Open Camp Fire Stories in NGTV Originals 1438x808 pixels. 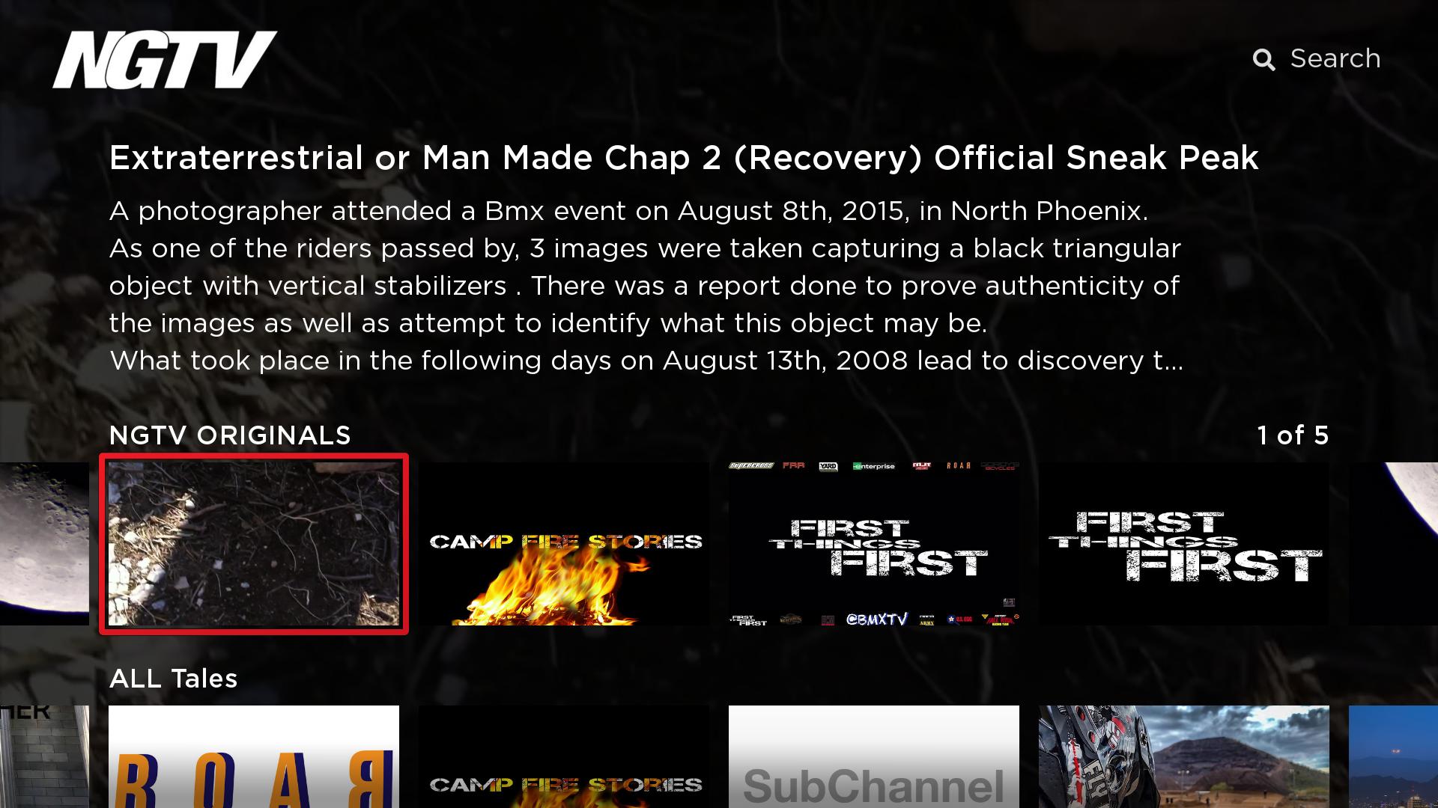click(564, 544)
